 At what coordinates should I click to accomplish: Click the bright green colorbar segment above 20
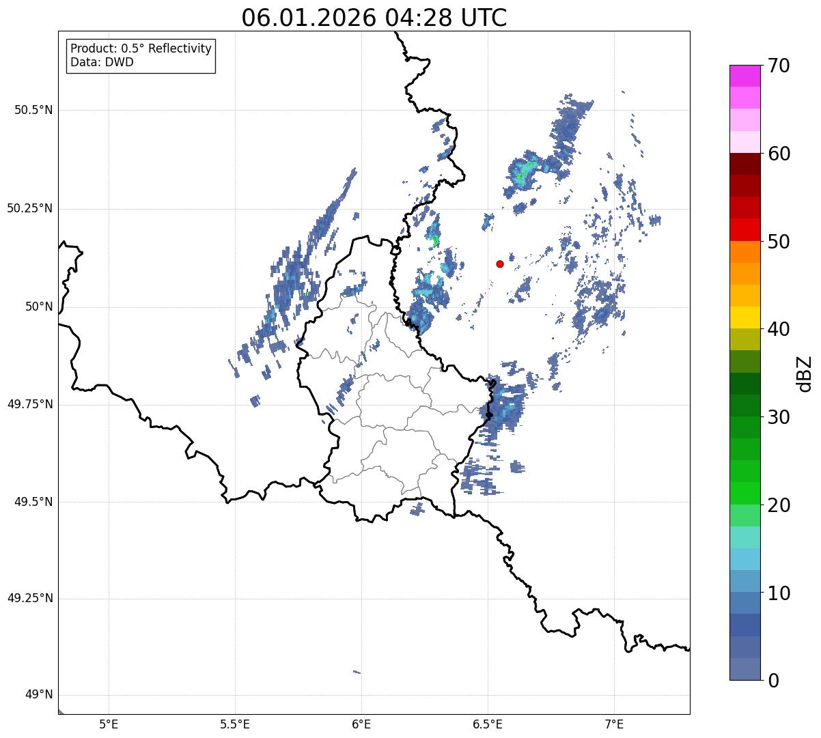(x=745, y=493)
